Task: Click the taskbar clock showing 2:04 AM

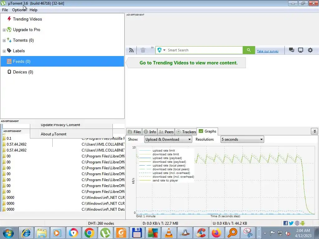Action: [x=303, y=233]
